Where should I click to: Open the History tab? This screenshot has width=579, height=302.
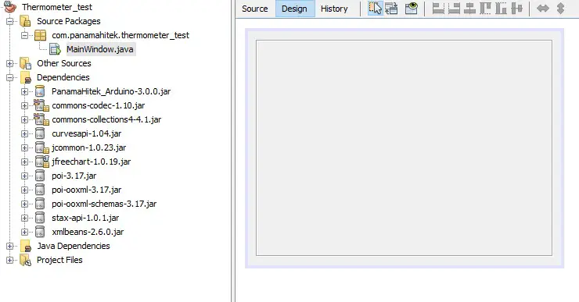[334, 9]
